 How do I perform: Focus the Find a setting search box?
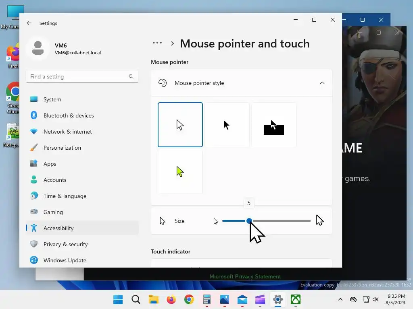pyautogui.click(x=82, y=76)
